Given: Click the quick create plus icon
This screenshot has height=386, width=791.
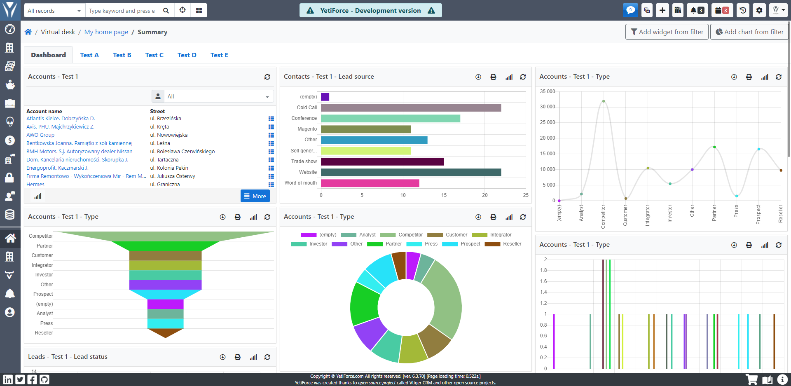Looking at the screenshot, I should click(662, 10).
